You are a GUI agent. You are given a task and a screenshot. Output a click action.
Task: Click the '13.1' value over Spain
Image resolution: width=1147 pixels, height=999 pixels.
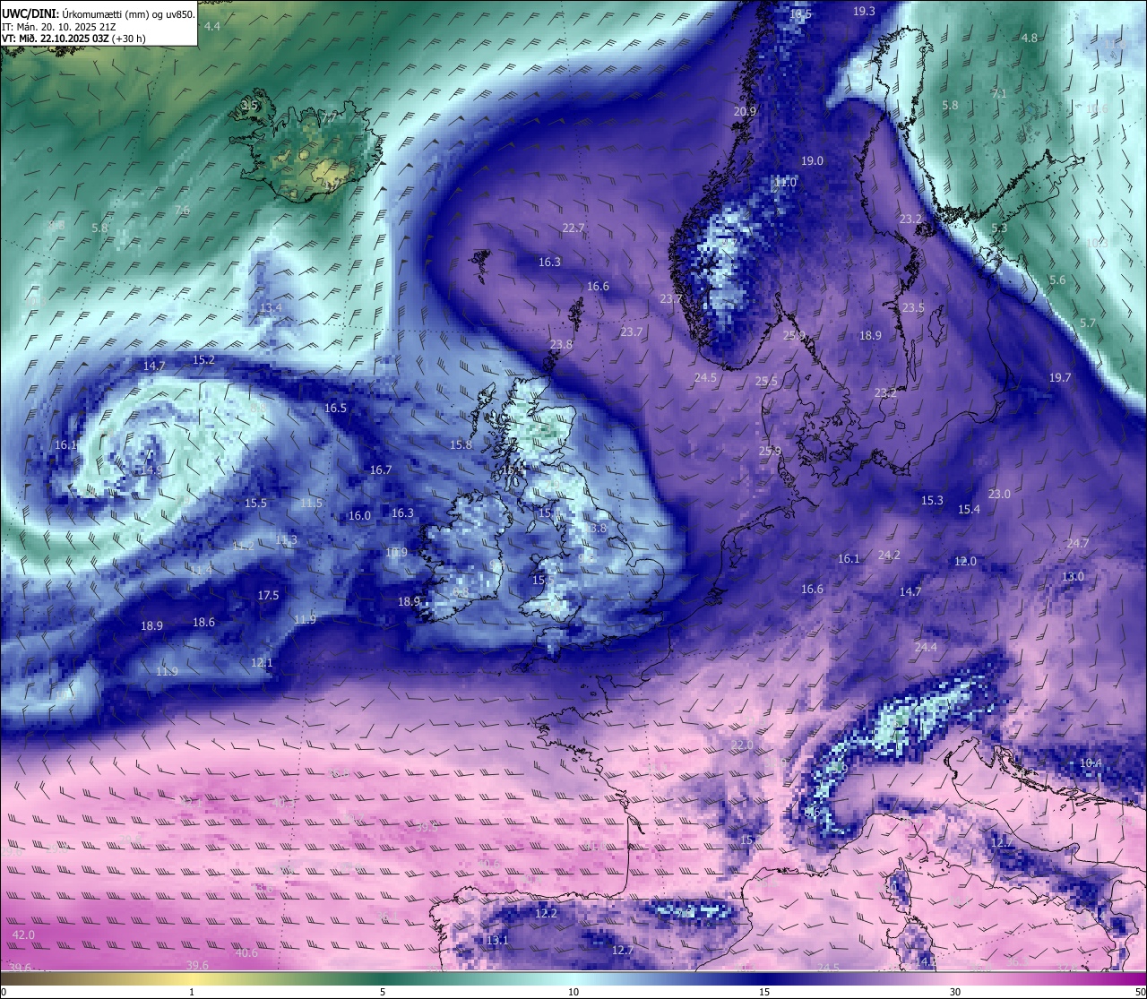point(497,941)
